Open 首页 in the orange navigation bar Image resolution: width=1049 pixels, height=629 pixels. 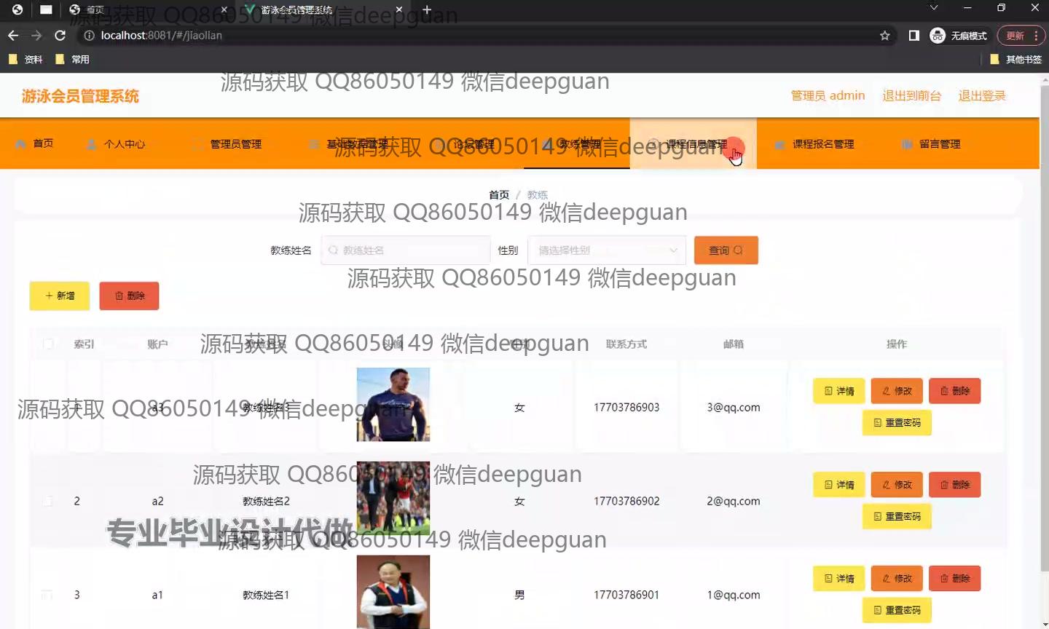35,143
